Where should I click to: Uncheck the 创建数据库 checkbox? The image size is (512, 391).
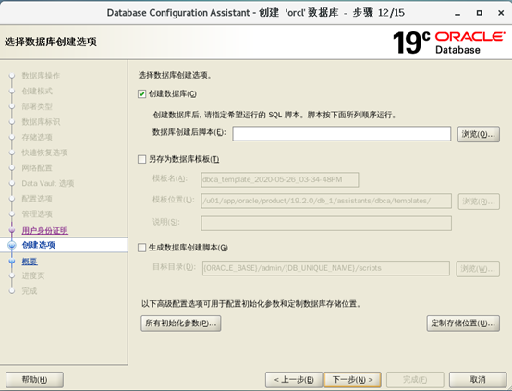141,94
